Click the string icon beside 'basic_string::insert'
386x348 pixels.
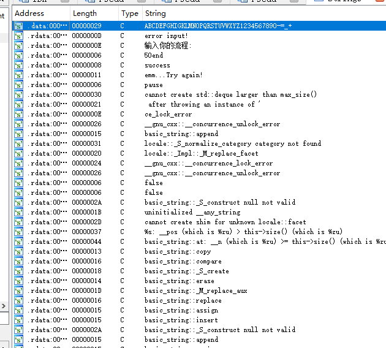19,320
